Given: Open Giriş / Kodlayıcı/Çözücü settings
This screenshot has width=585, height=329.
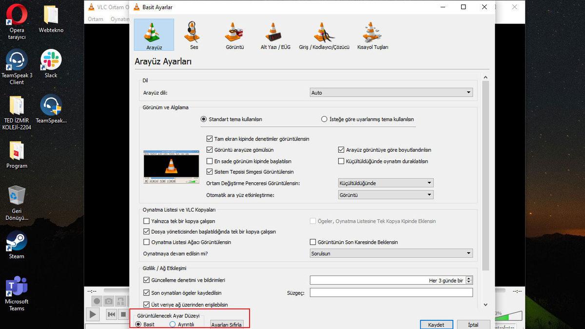Looking at the screenshot, I should (x=323, y=34).
